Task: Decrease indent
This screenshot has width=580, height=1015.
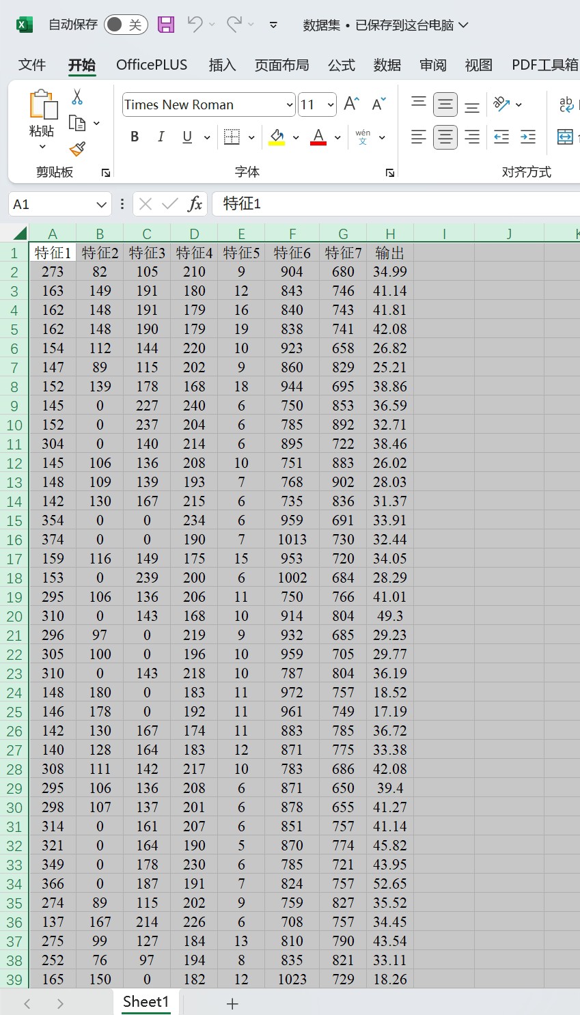Action: pyautogui.click(x=501, y=137)
